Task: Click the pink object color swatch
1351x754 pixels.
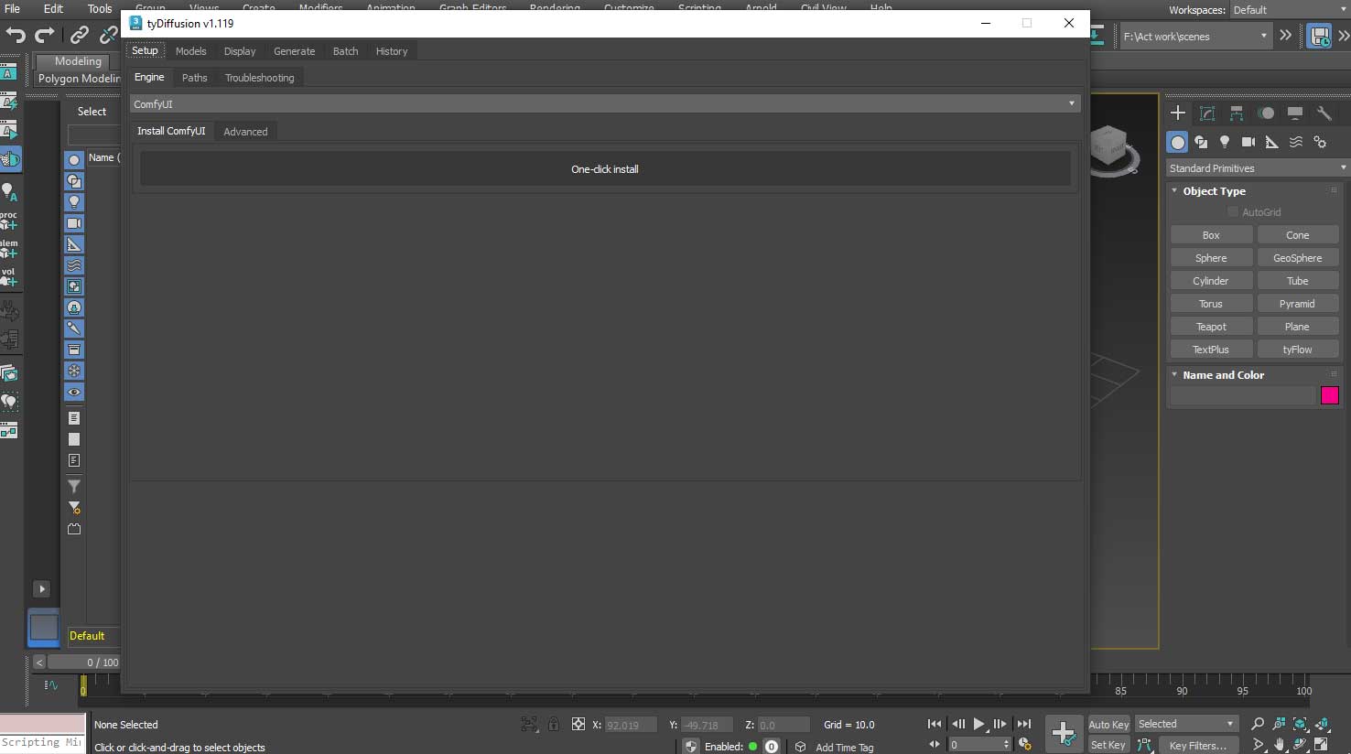Action: click(x=1330, y=395)
